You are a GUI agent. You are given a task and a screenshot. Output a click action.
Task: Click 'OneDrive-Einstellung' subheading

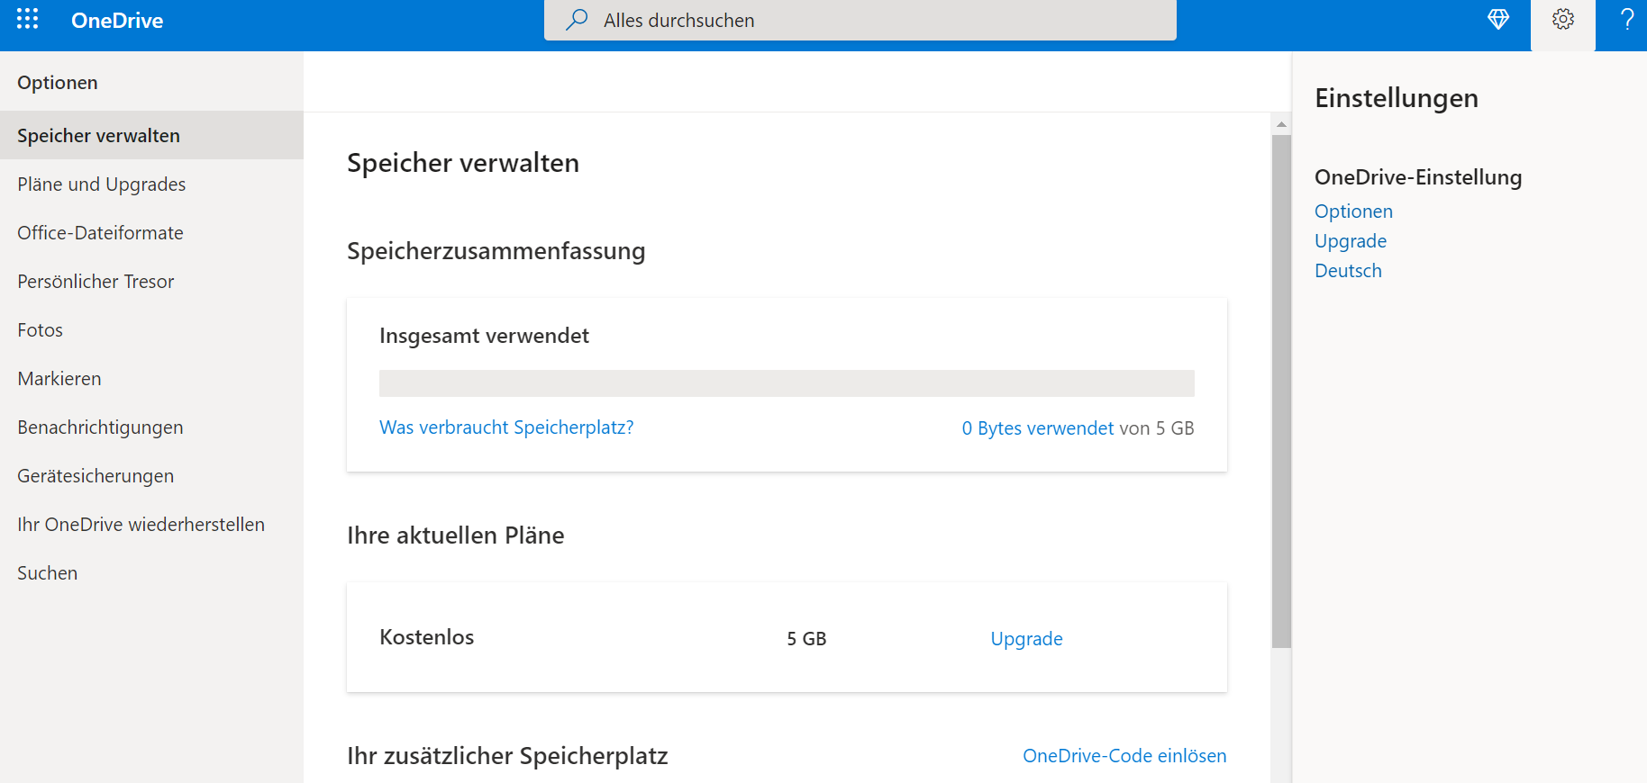(1418, 177)
